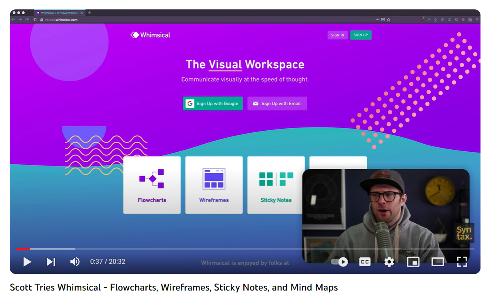This screenshot has height=295, width=489.
Task: Open the Flowcharts card
Action: 152,185
